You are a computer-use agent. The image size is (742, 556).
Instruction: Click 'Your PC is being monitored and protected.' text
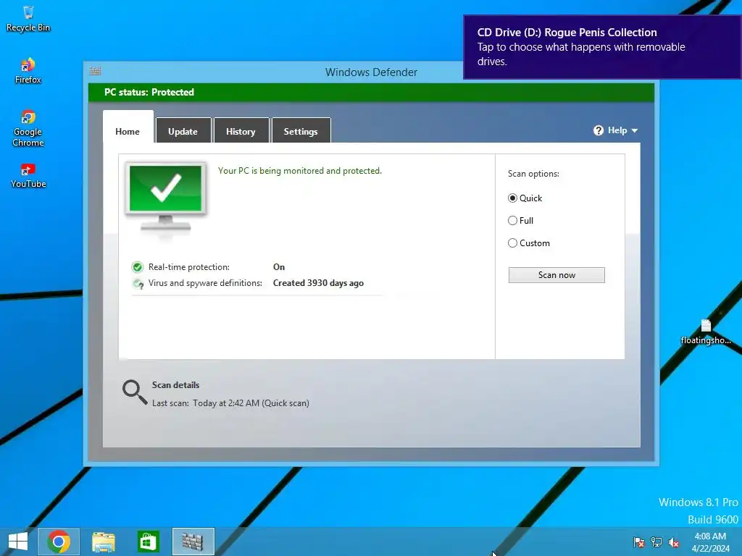(299, 171)
